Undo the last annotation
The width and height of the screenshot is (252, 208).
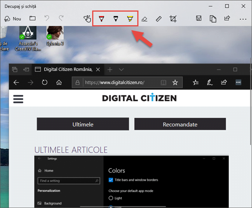click(x=47, y=18)
